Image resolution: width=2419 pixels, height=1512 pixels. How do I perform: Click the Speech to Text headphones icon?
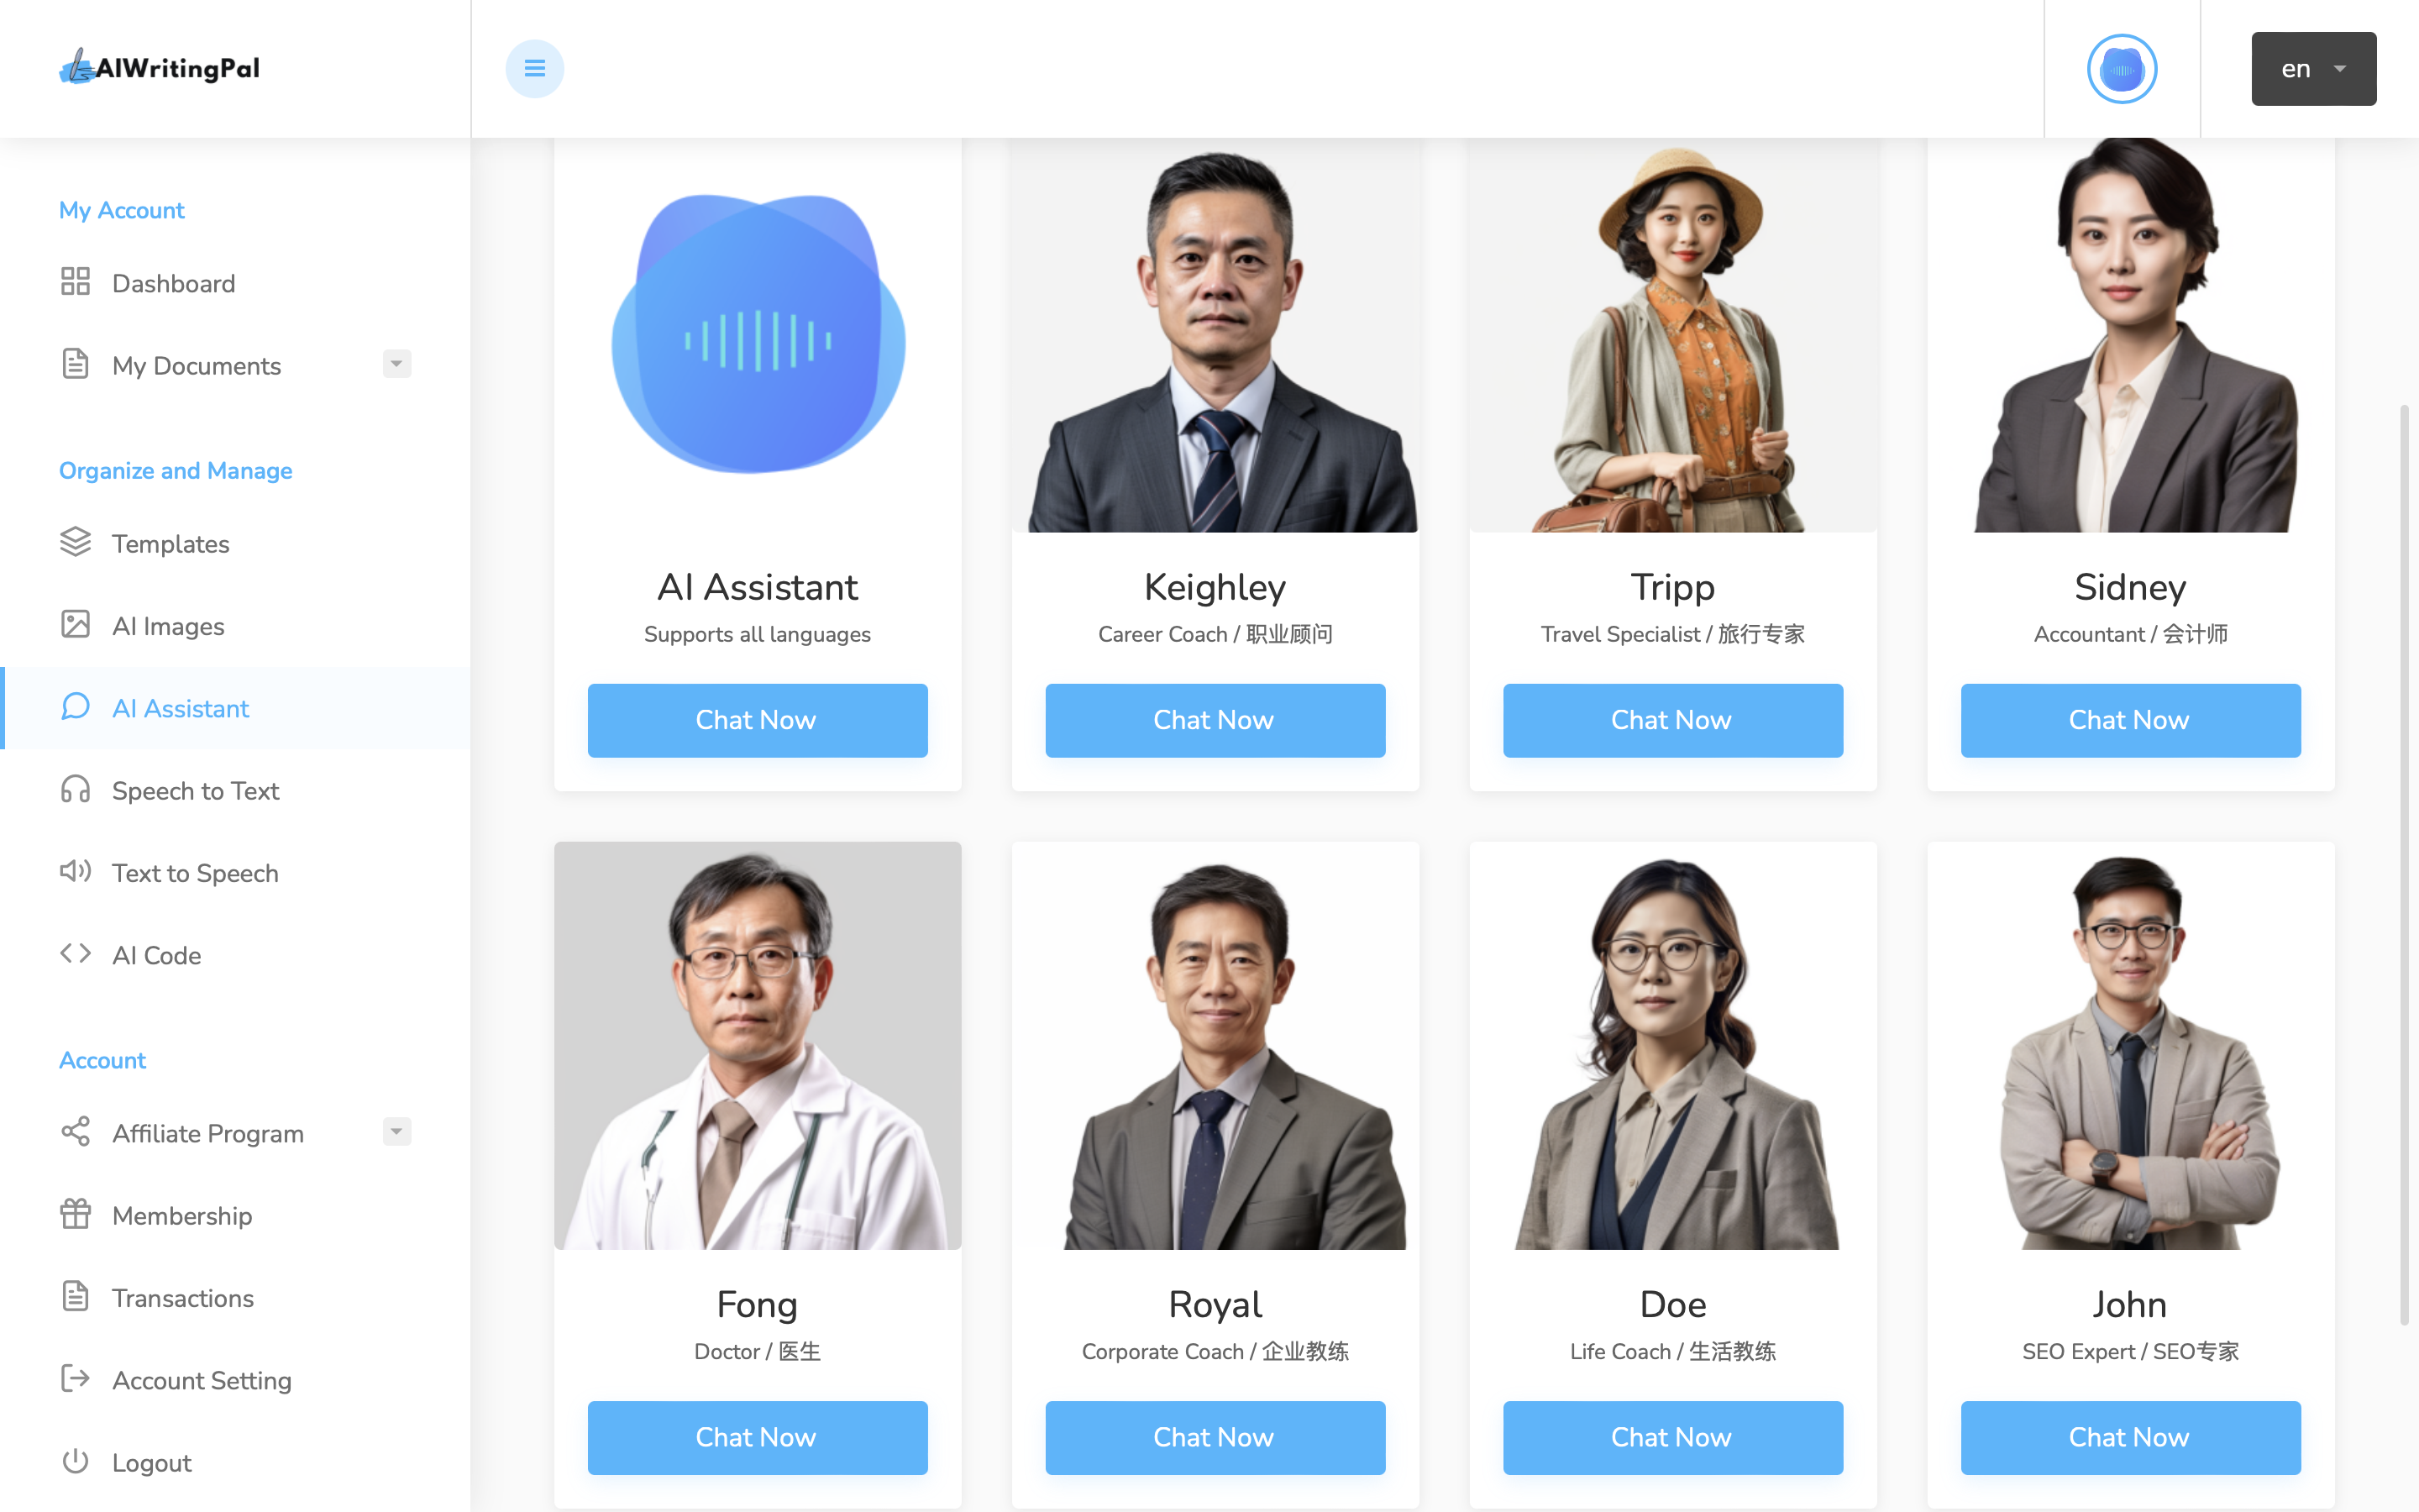click(x=75, y=789)
